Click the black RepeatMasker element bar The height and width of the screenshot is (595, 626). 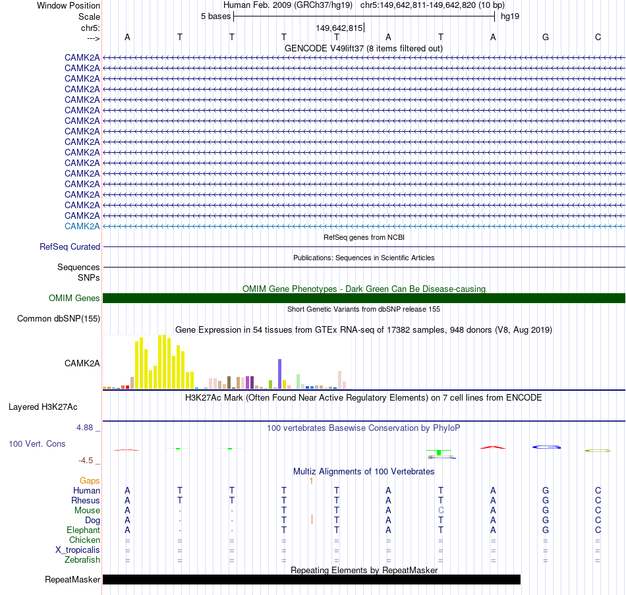point(312,579)
